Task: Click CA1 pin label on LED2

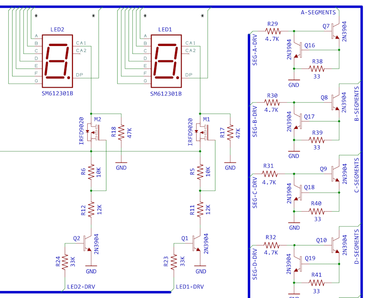Action: tap(81, 43)
